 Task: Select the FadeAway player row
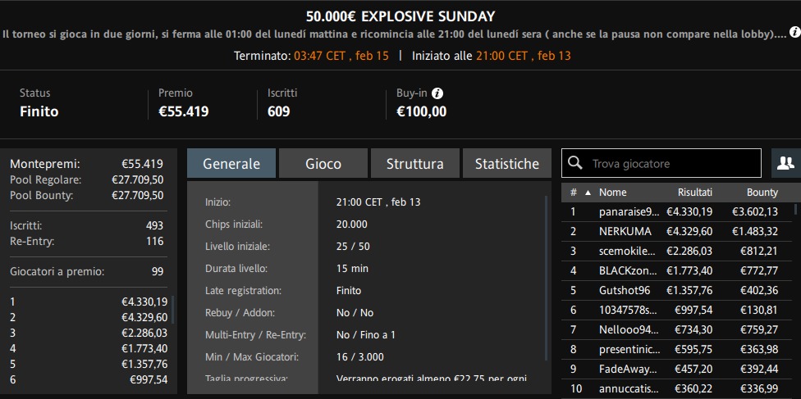point(681,369)
